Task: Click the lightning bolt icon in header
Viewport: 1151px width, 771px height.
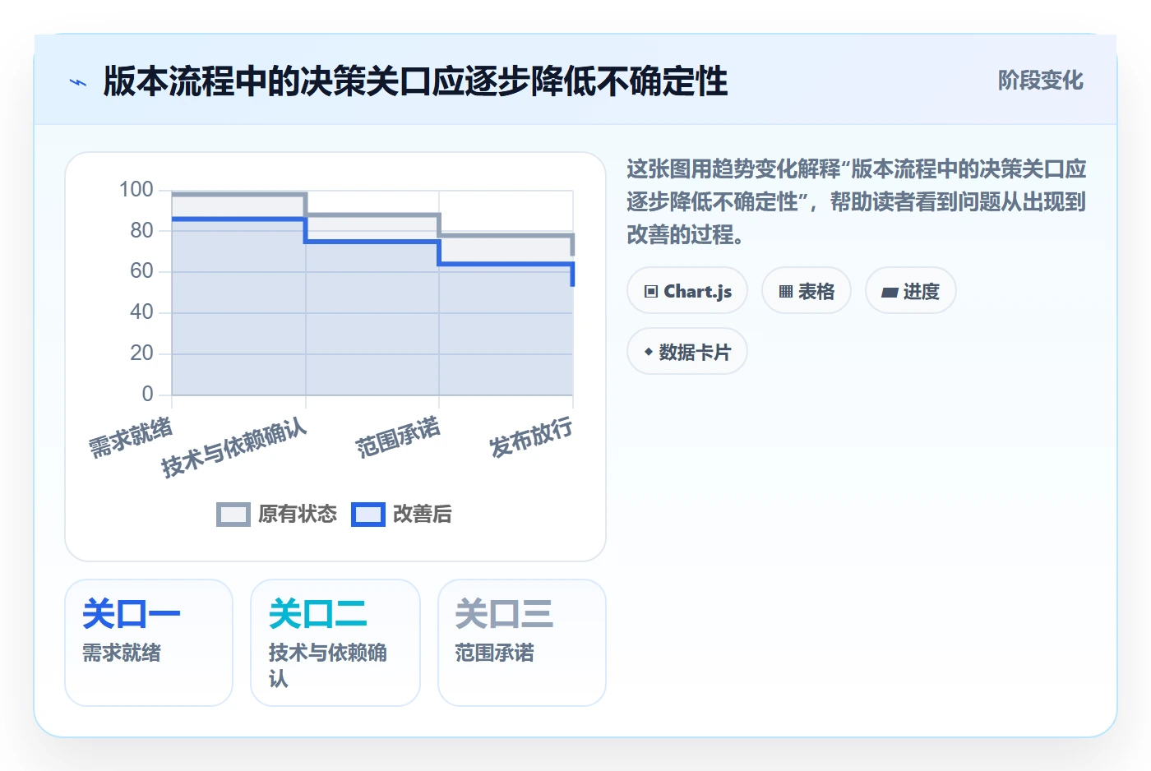Action: click(x=78, y=82)
